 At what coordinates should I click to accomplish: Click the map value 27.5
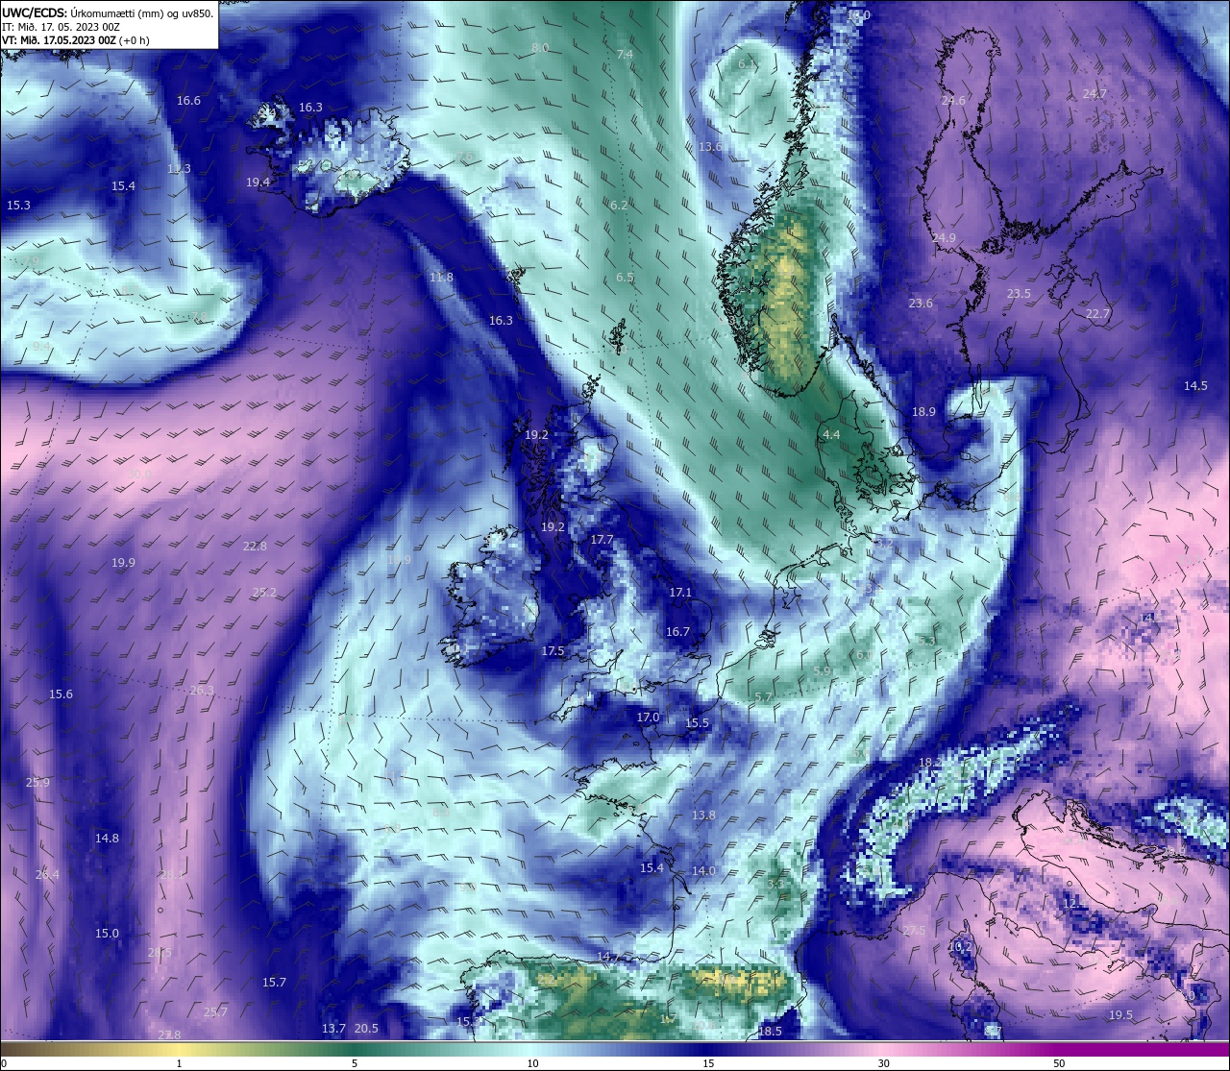tap(914, 931)
